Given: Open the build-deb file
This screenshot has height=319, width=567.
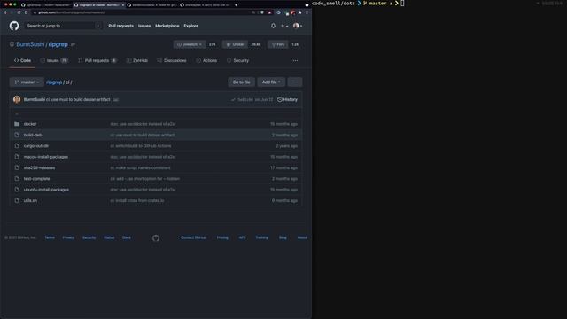Looking at the screenshot, I should (33, 135).
